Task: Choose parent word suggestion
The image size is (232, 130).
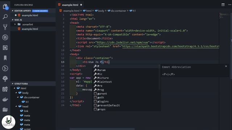Action: click(x=127, y=94)
